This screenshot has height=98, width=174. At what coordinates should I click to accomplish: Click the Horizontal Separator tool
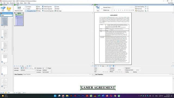48,11
